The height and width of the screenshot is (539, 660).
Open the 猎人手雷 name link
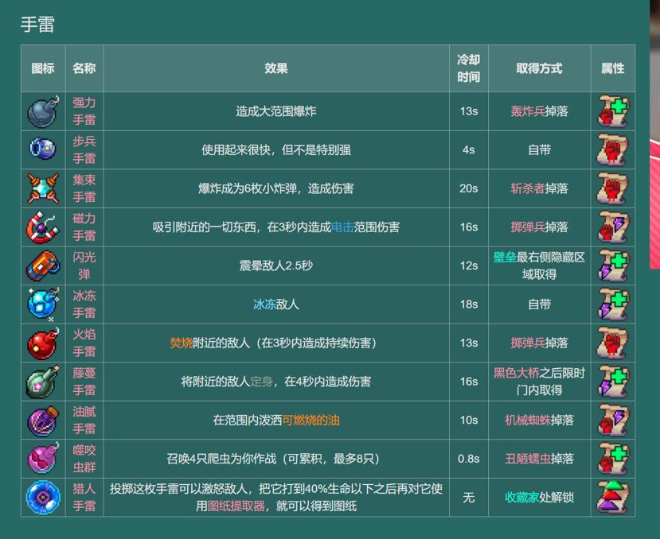click(84, 498)
